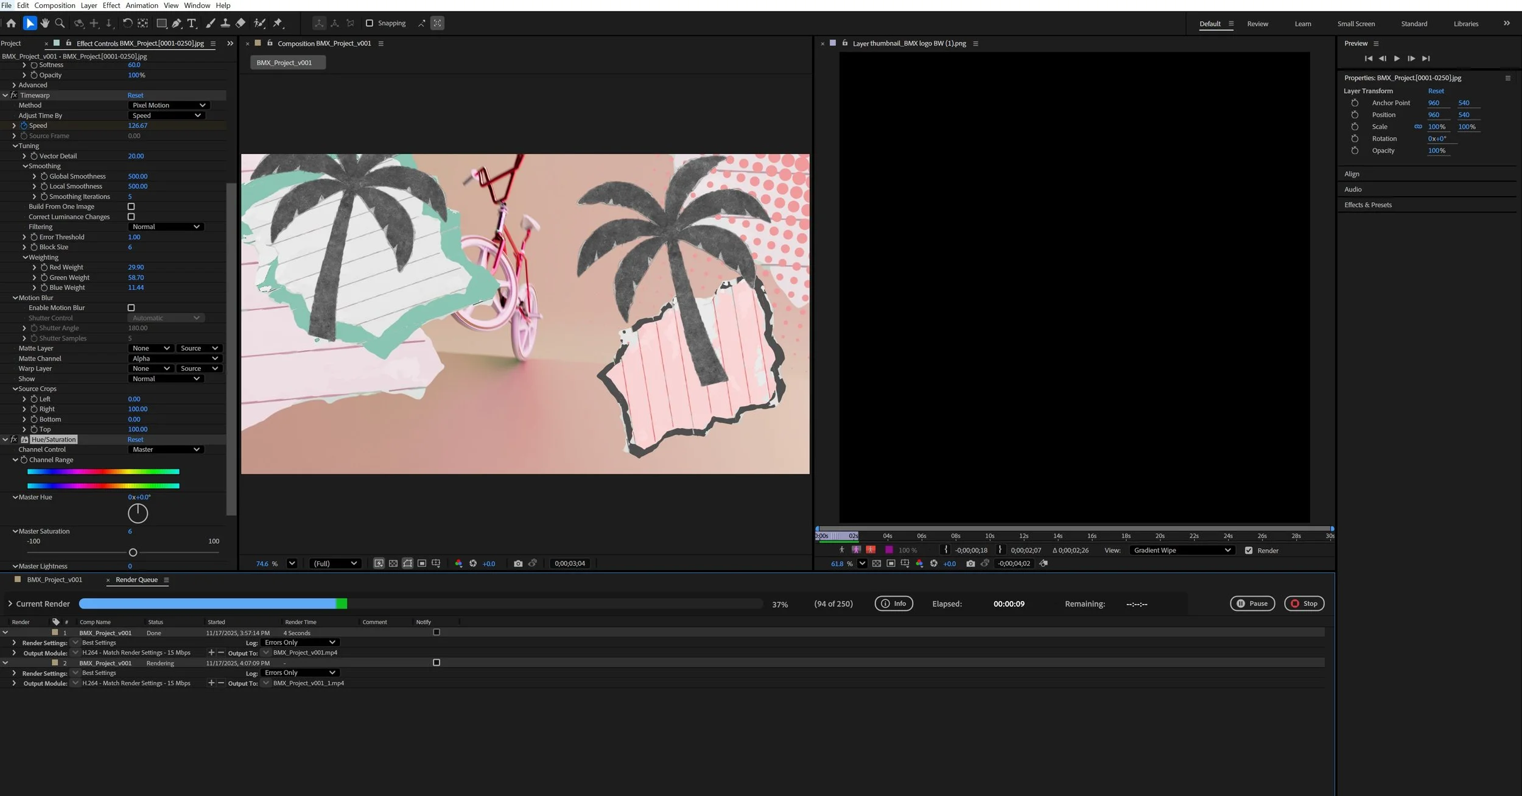Select the Type tool

coord(192,23)
